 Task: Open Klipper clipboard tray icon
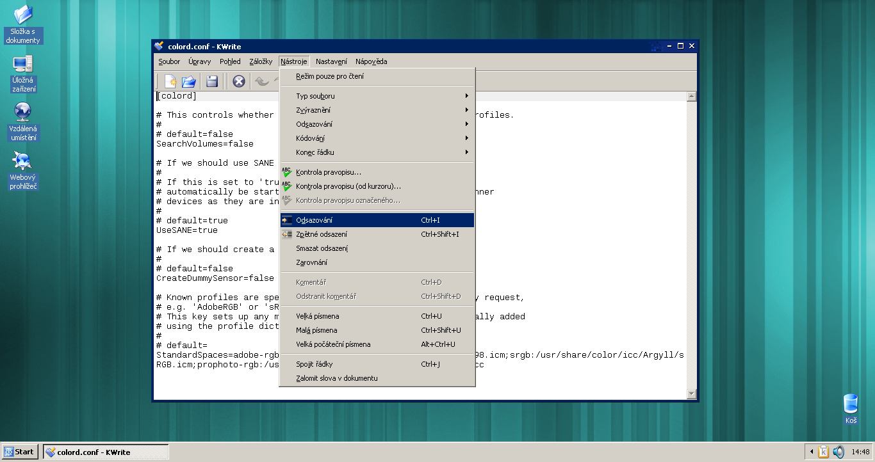click(824, 452)
